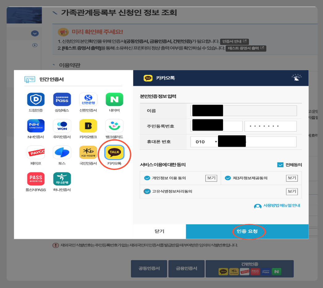Choose the 우리인증서 WON icon
This screenshot has height=288, width=323.
pyautogui.click(x=62, y=126)
